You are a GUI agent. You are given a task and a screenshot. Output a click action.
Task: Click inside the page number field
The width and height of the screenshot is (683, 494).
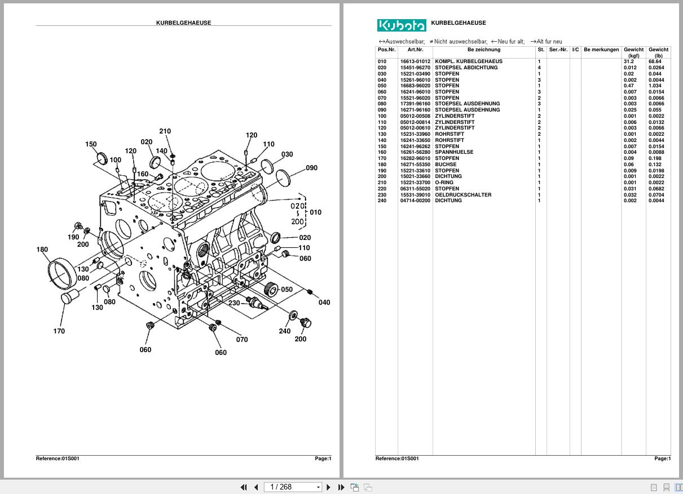[x=285, y=487]
